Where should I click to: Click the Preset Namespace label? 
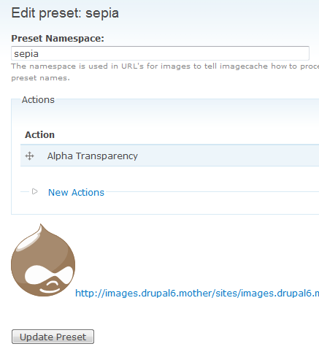[58, 38]
